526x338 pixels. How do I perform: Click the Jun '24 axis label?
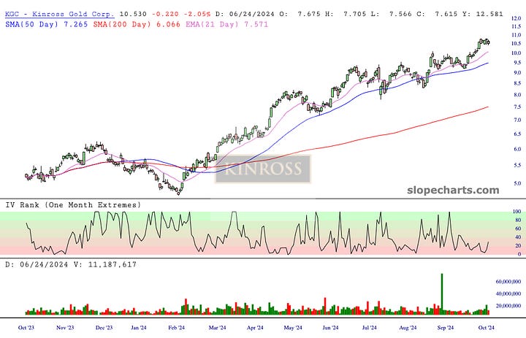point(330,328)
